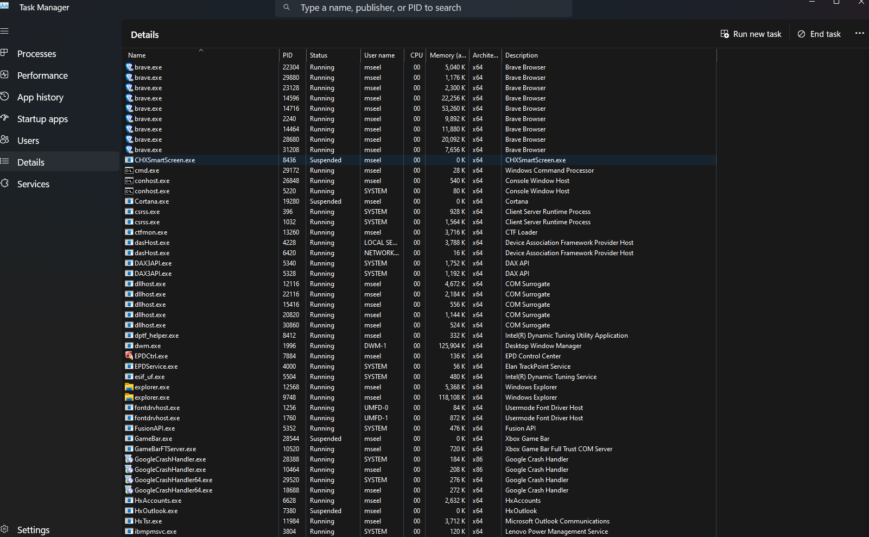Click the LOCAL SE... user name cell
Viewport: 869px width, 537px height.
[380, 243]
